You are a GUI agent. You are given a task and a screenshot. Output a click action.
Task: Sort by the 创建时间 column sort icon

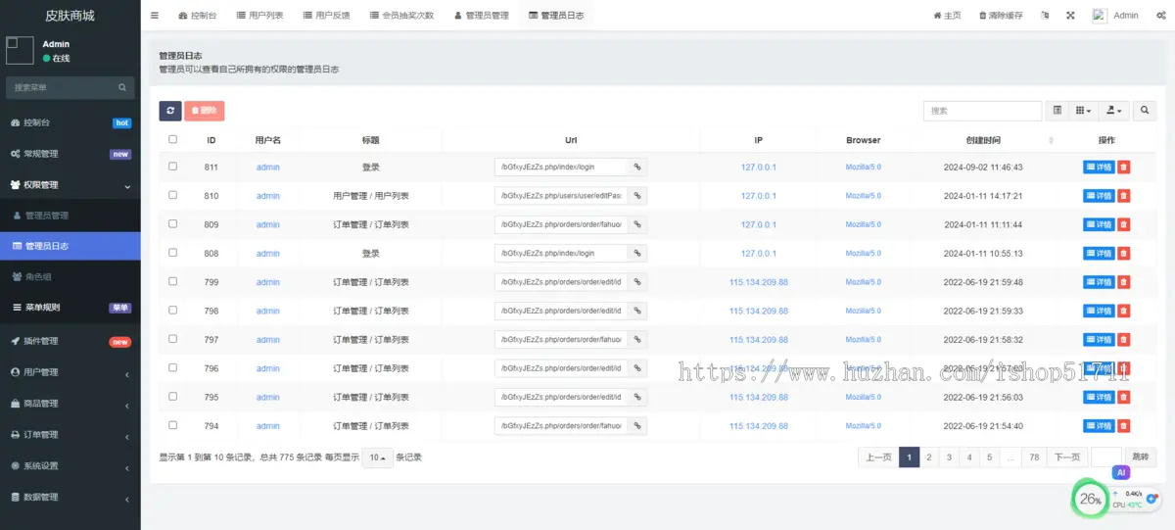click(x=1052, y=141)
